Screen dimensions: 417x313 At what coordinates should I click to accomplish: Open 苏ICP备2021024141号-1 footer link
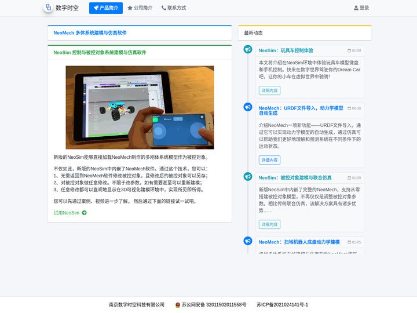(282, 305)
